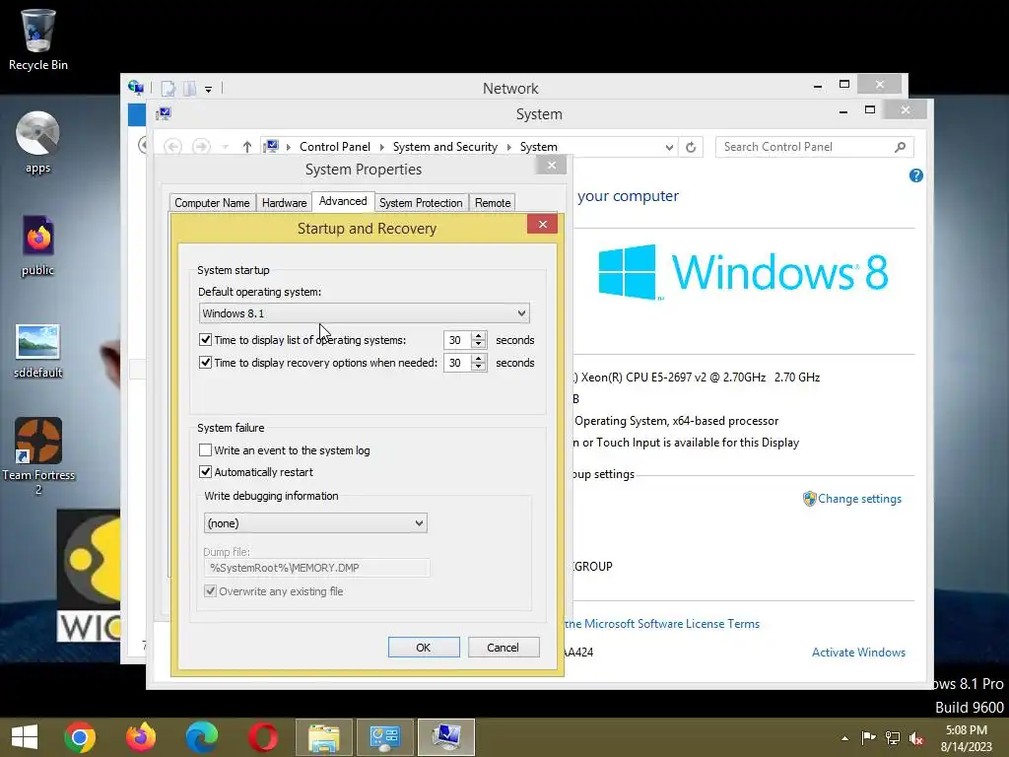Refresh the System window address bar

[691, 147]
